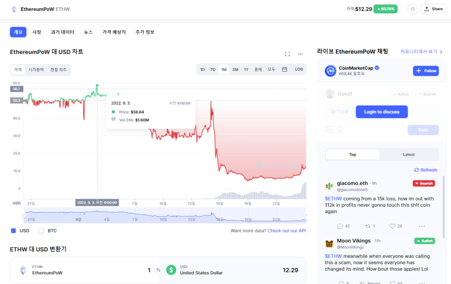
Task: Click the Login to discuss button
Action: point(382,112)
